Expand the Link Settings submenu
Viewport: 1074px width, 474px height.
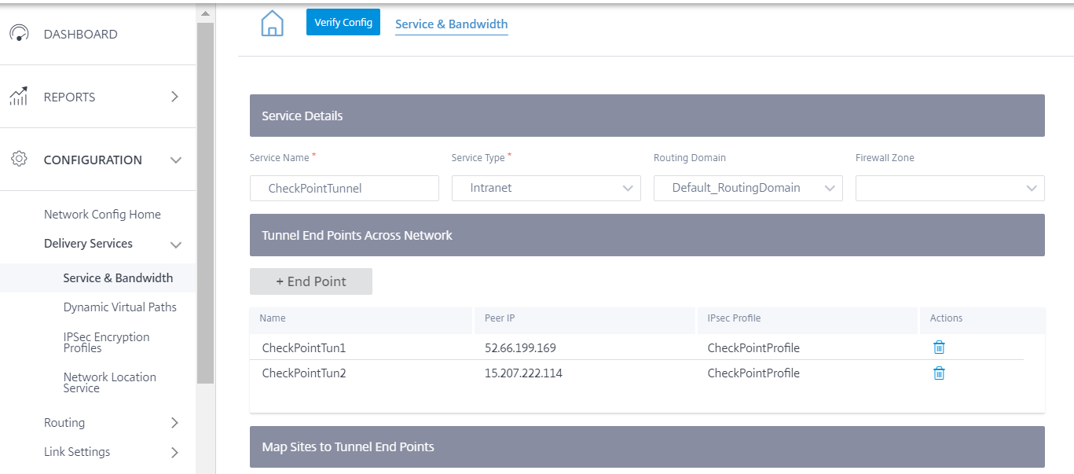175,452
